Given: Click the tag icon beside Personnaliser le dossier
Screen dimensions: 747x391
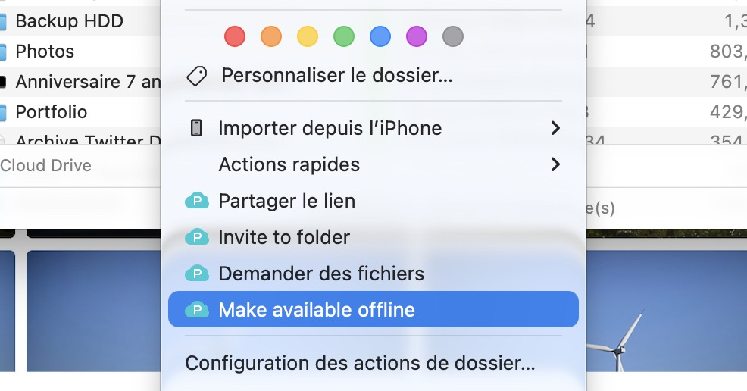Looking at the screenshot, I should [x=197, y=76].
